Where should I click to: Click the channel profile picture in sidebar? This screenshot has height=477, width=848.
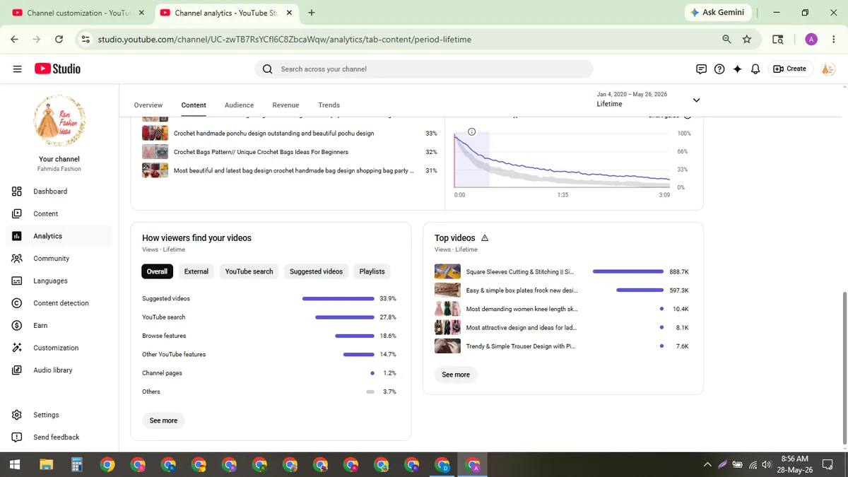(59, 122)
